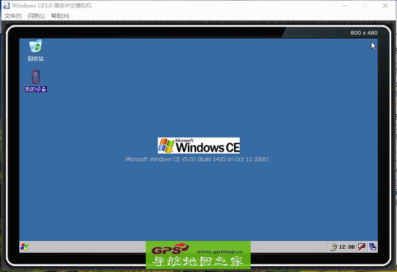Click the Windows CE Start button
Viewport: 397px width, 272px height.
tap(24, 247)
